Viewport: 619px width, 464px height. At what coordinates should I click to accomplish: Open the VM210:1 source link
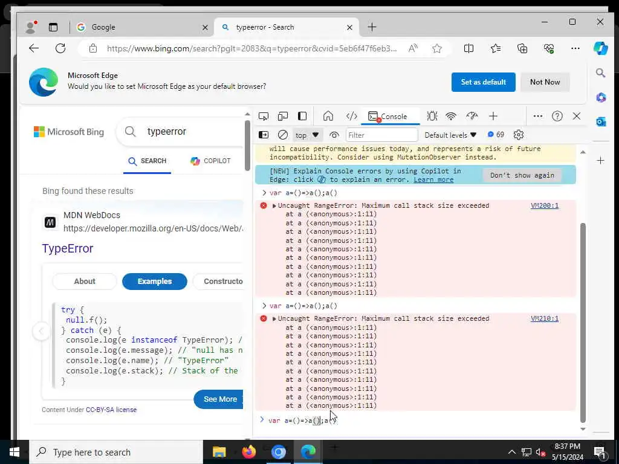545,318
